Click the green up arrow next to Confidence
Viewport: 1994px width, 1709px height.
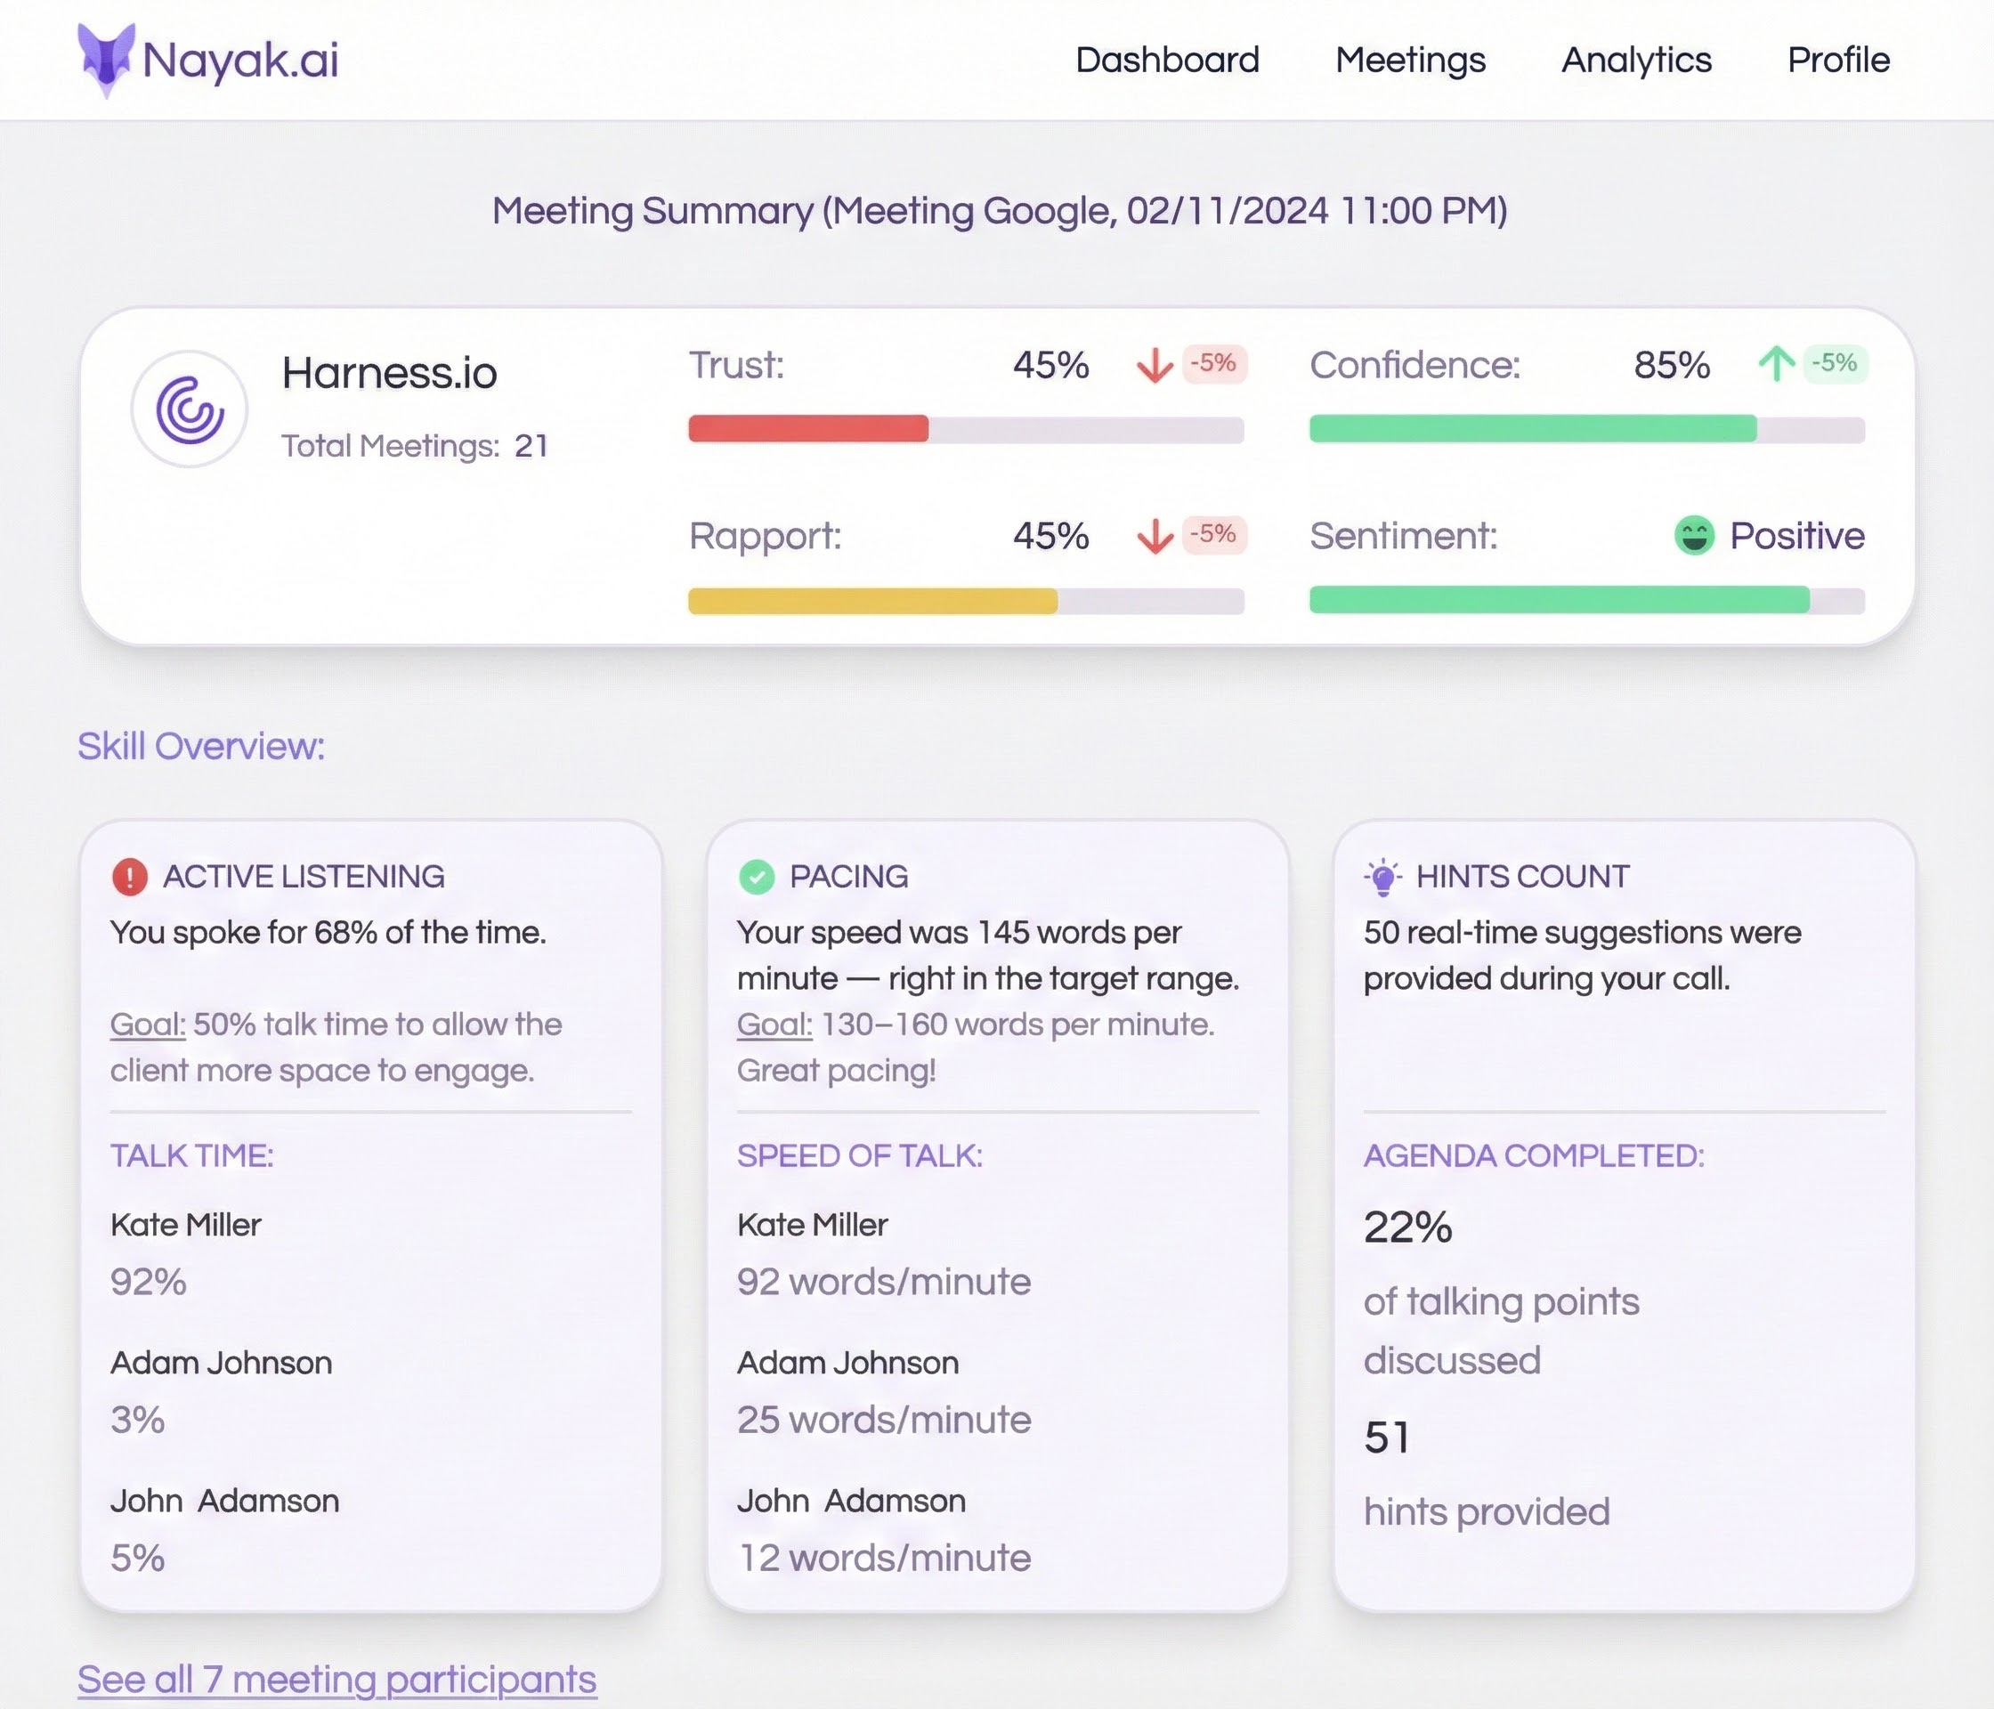click(1776, 364)
